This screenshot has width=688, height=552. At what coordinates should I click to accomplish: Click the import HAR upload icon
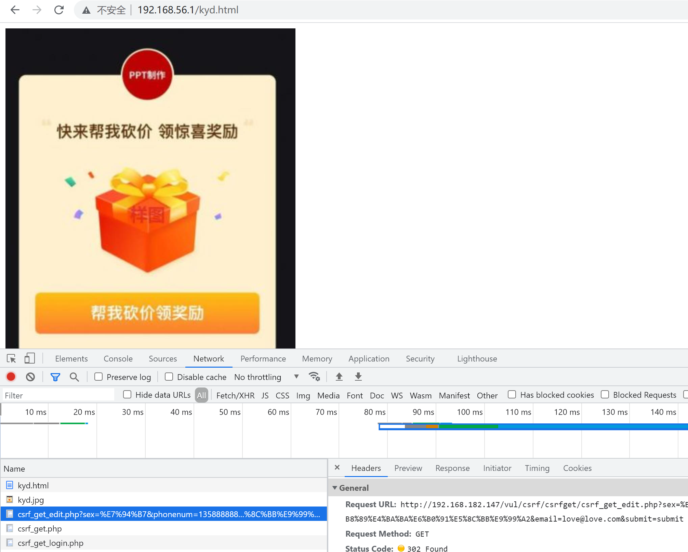pyautogui.click(x=339, y=377)
